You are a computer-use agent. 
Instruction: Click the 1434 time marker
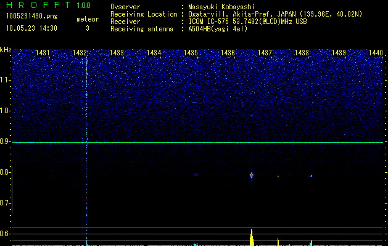pyautogui.click(x=154, y=52)
